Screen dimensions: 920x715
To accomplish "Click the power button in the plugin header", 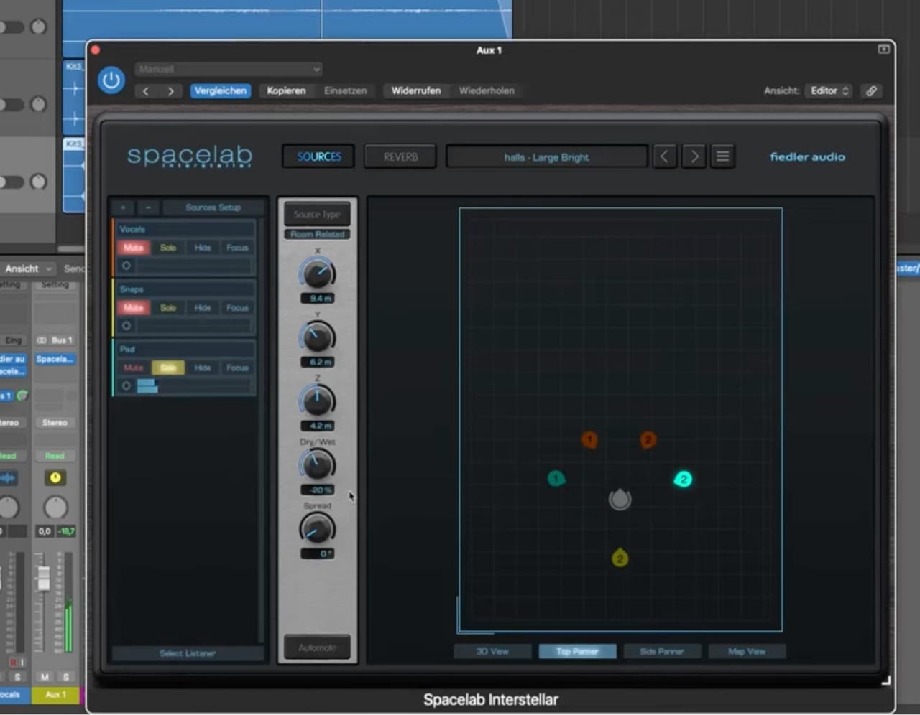I will (x=110, y=80).
